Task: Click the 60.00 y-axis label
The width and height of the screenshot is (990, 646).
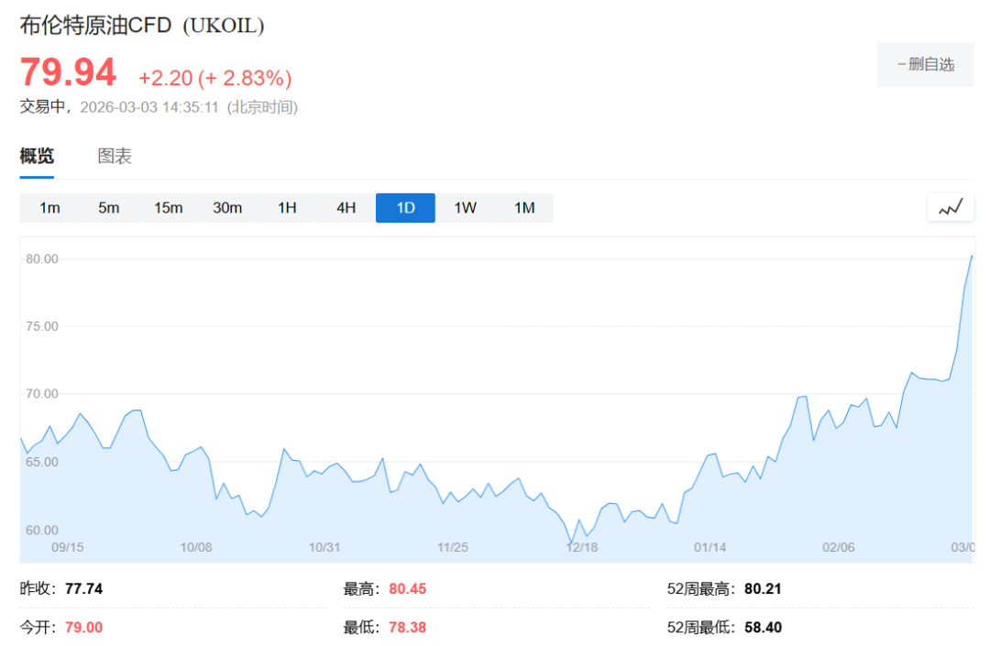Action: click(x=41, y=530)
